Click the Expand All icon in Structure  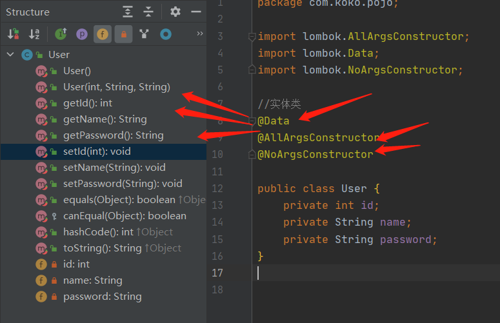pos(128,12)
